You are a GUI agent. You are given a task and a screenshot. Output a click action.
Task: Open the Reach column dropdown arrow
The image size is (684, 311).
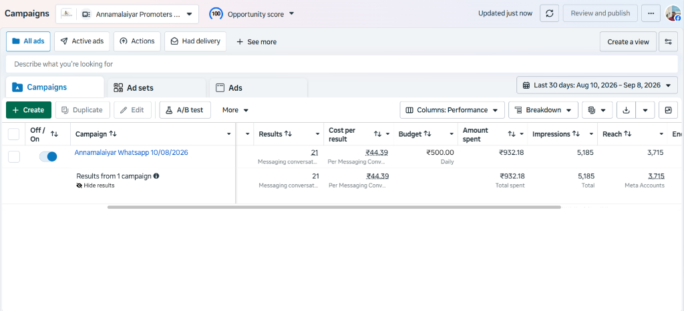[x=661, y=134]
